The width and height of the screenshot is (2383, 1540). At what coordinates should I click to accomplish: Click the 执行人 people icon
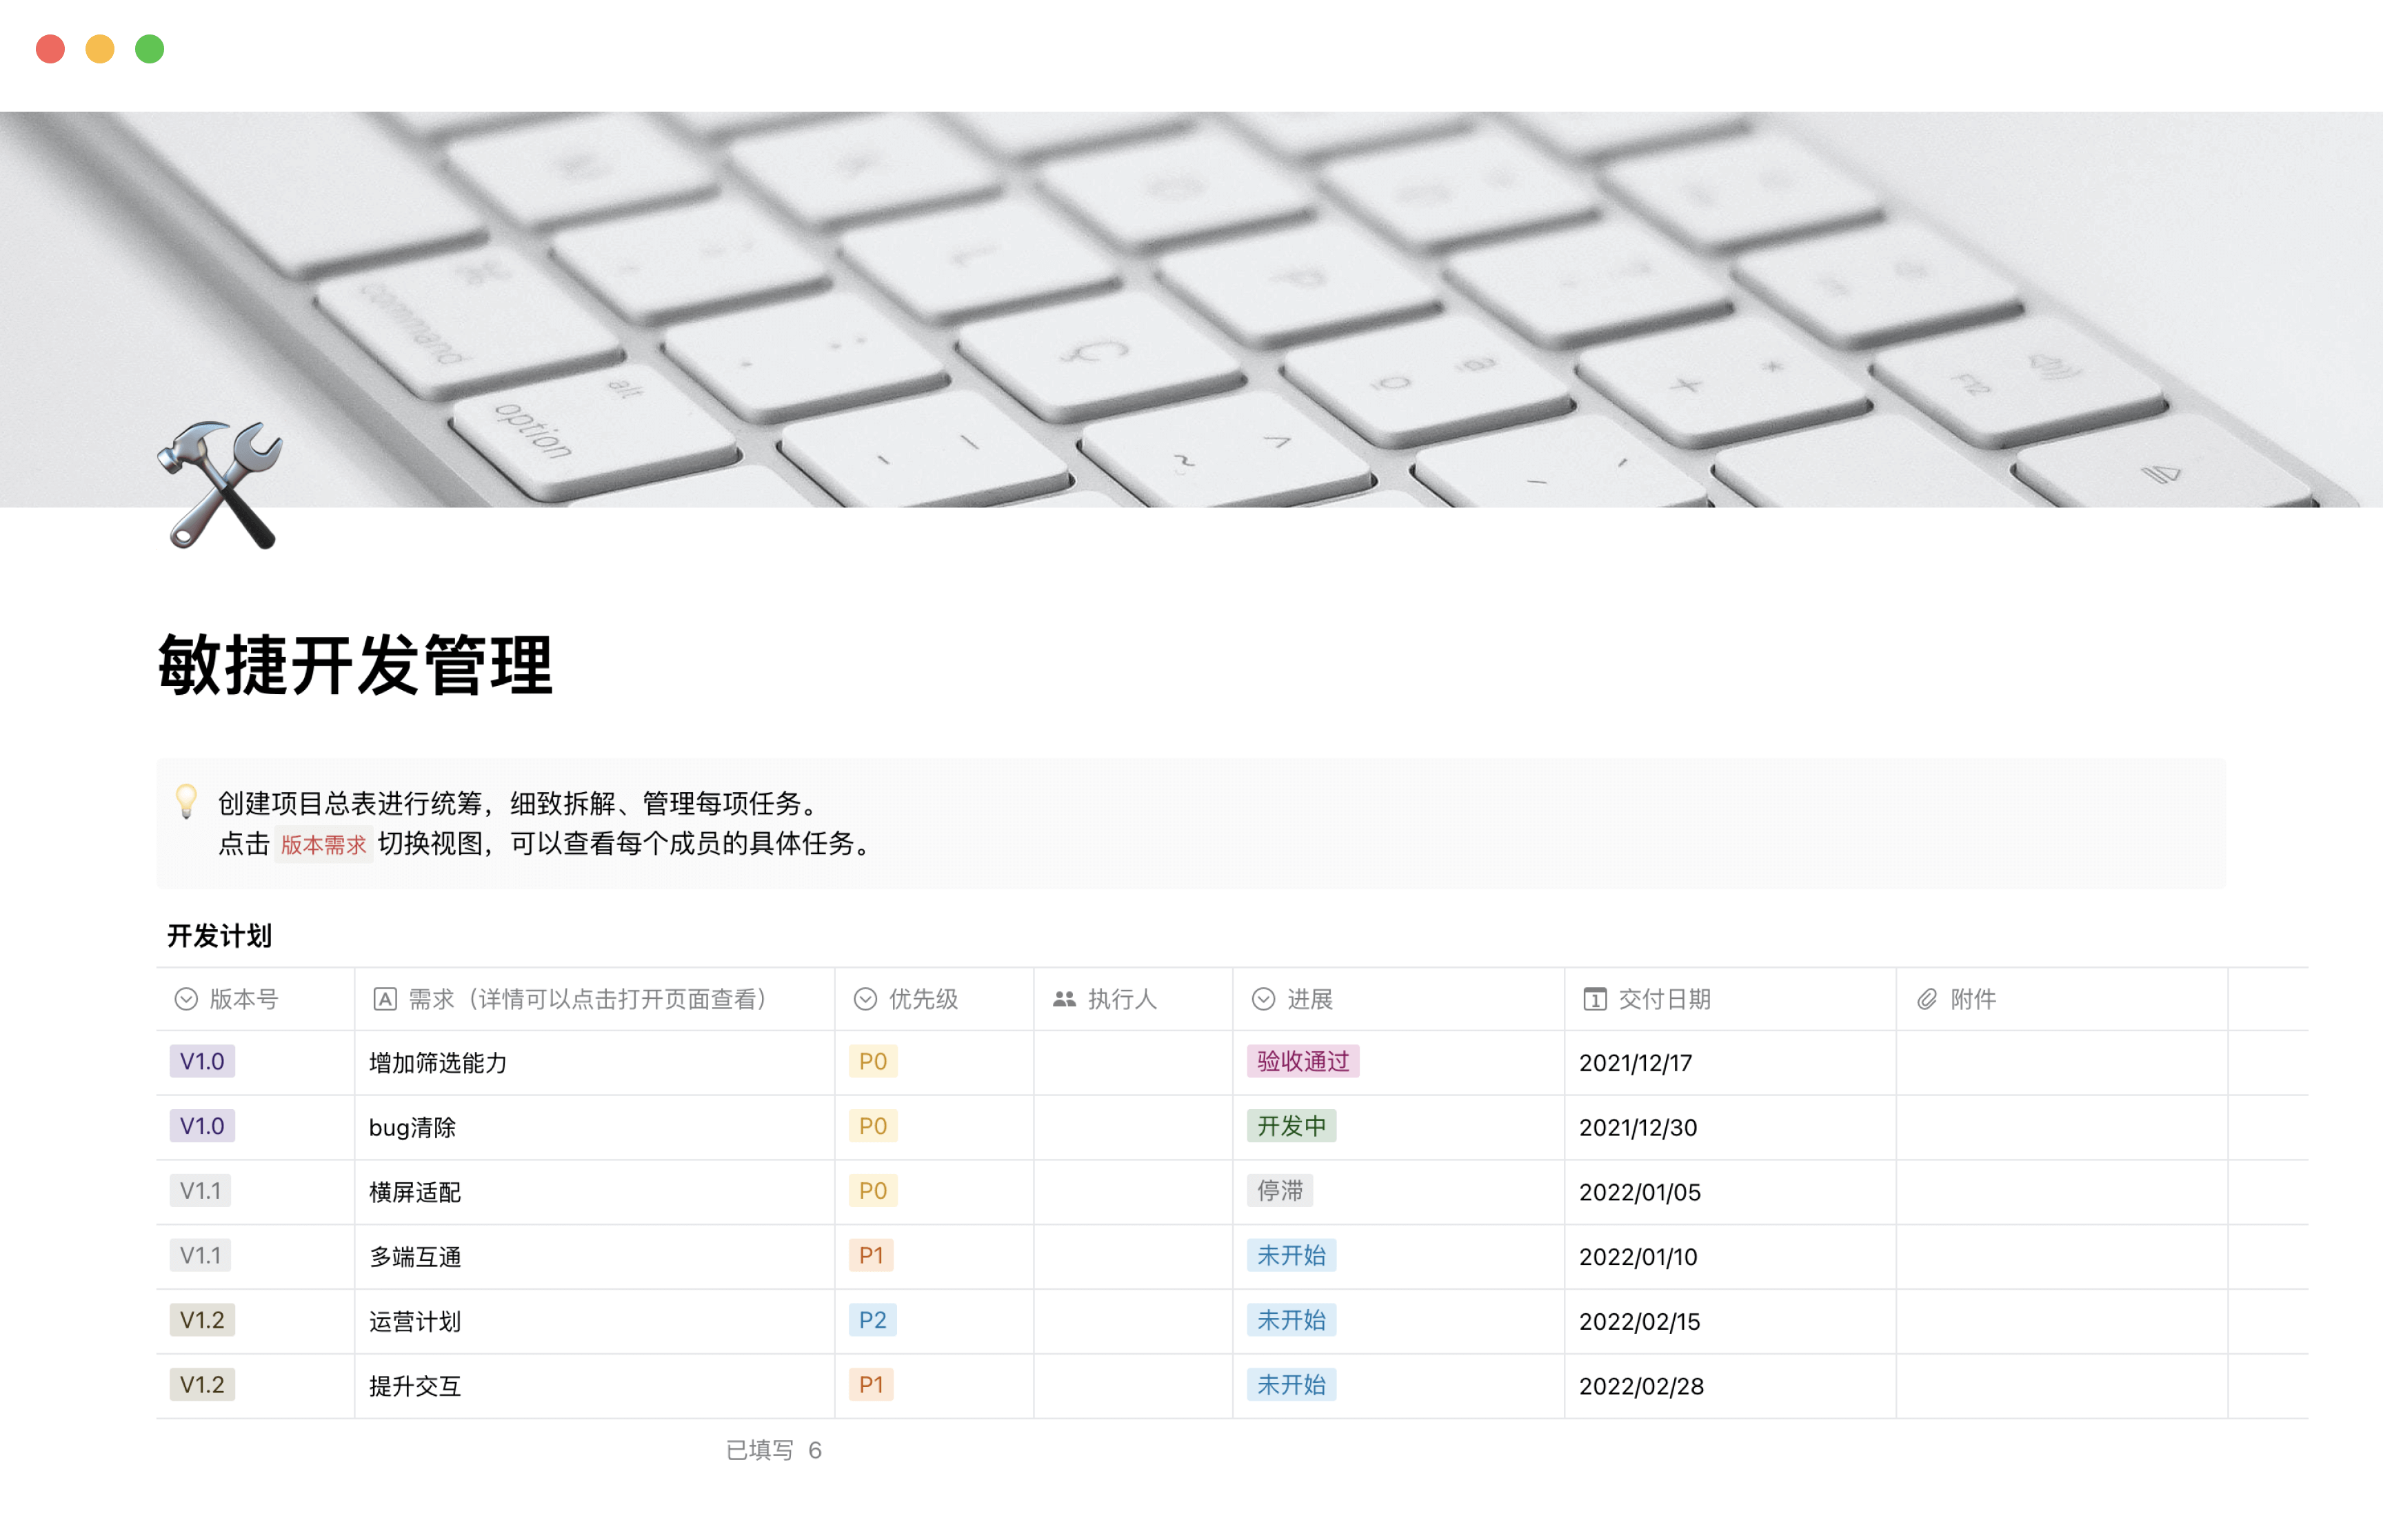[1064, 999]
